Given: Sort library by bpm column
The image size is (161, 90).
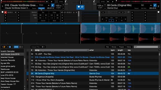Looking at the screenshot, I should tap(113, 50).
